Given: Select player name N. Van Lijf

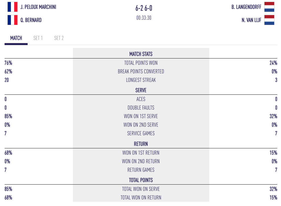Looking at the screenshot, I should [251, 20].
